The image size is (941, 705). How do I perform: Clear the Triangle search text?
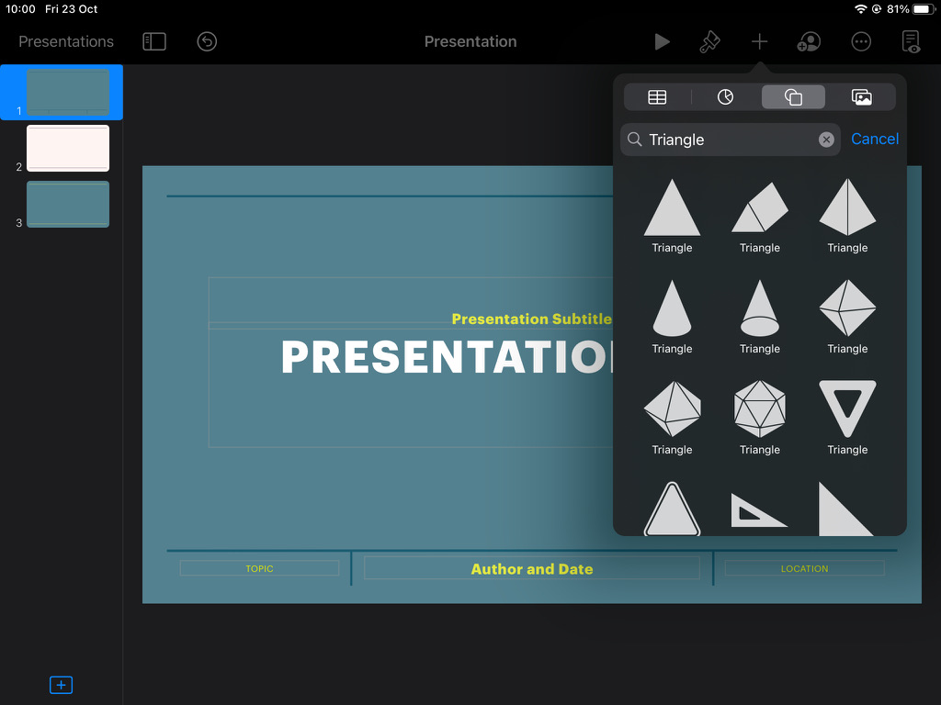[825, 139]
